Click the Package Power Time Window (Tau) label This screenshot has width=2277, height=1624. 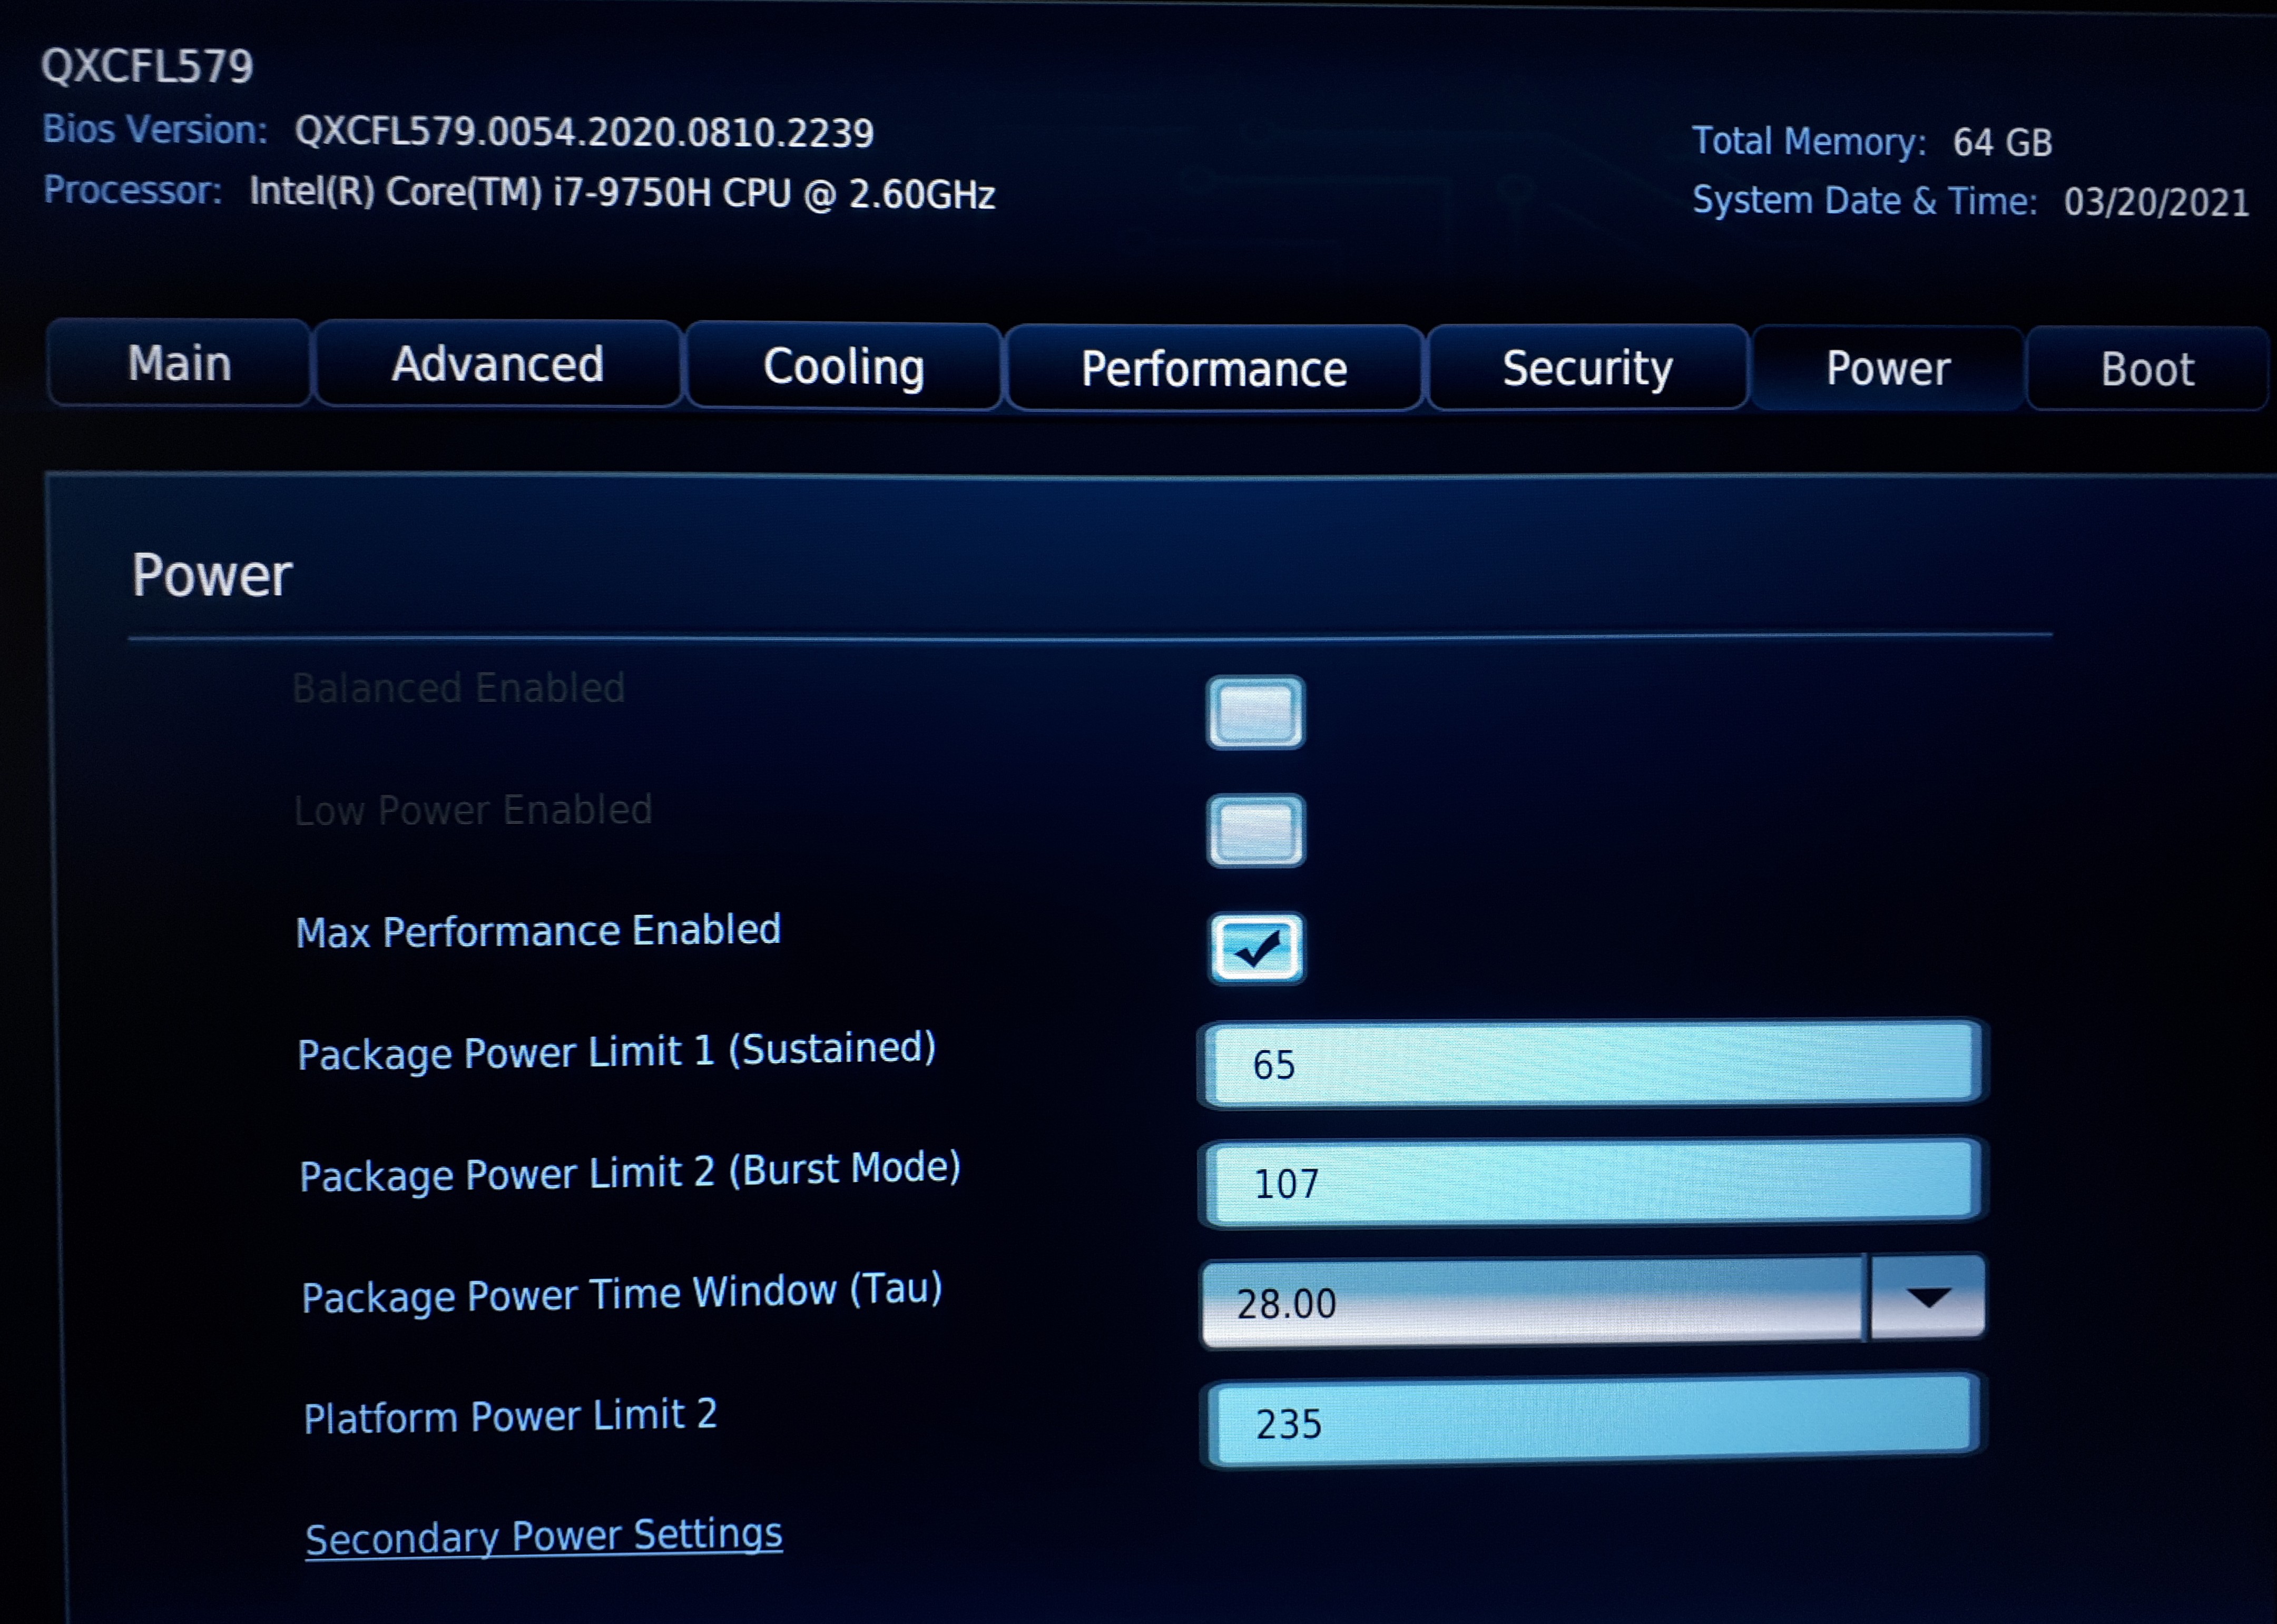[x=622, y=1293]
